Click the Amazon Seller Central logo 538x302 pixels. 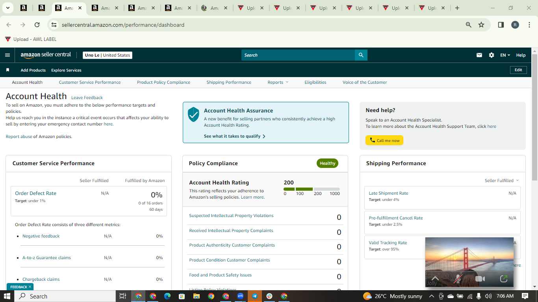(46, 55)
